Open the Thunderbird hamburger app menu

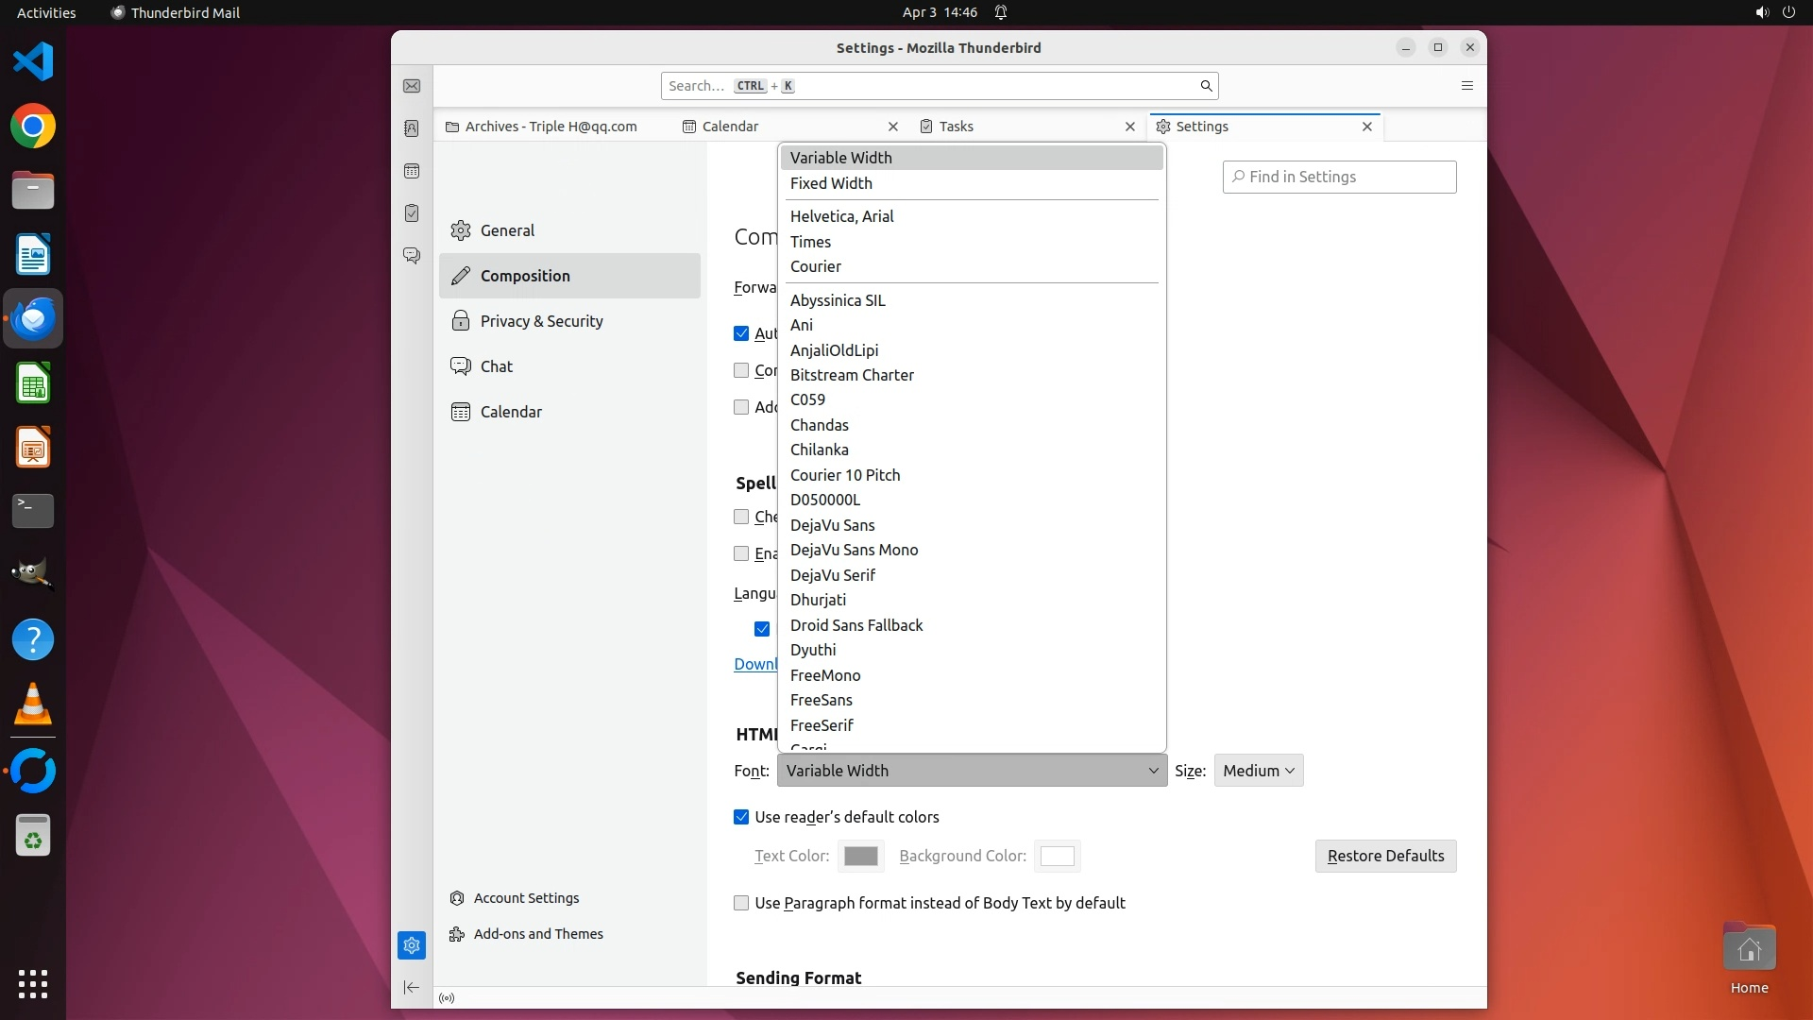click(1466, 86)
